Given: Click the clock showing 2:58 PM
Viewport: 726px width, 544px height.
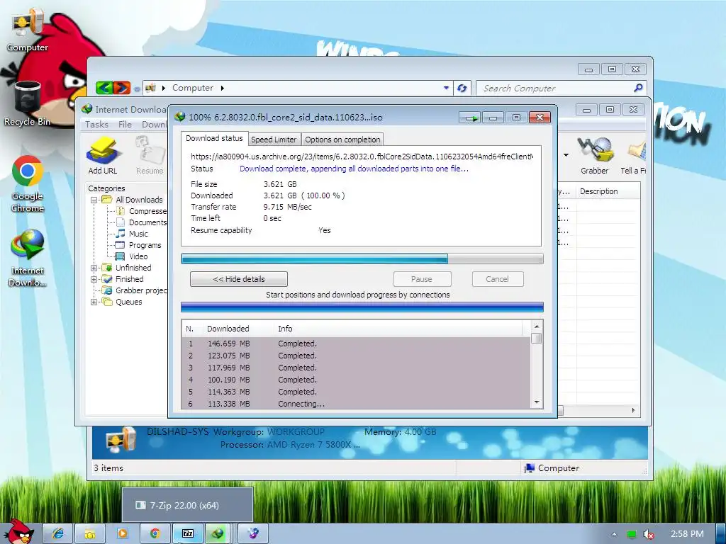Looking at the screenshot, I should click(x=687, y=534).
